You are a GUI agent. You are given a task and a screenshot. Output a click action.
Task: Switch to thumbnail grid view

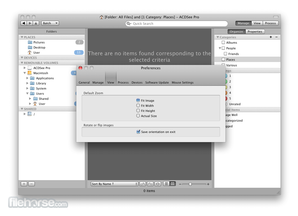pyautogui.click(x=173, y=184)
